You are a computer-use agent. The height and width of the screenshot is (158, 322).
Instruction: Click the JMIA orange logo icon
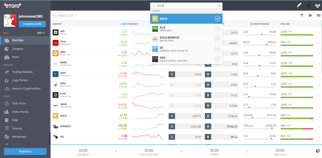coord(55,53)
